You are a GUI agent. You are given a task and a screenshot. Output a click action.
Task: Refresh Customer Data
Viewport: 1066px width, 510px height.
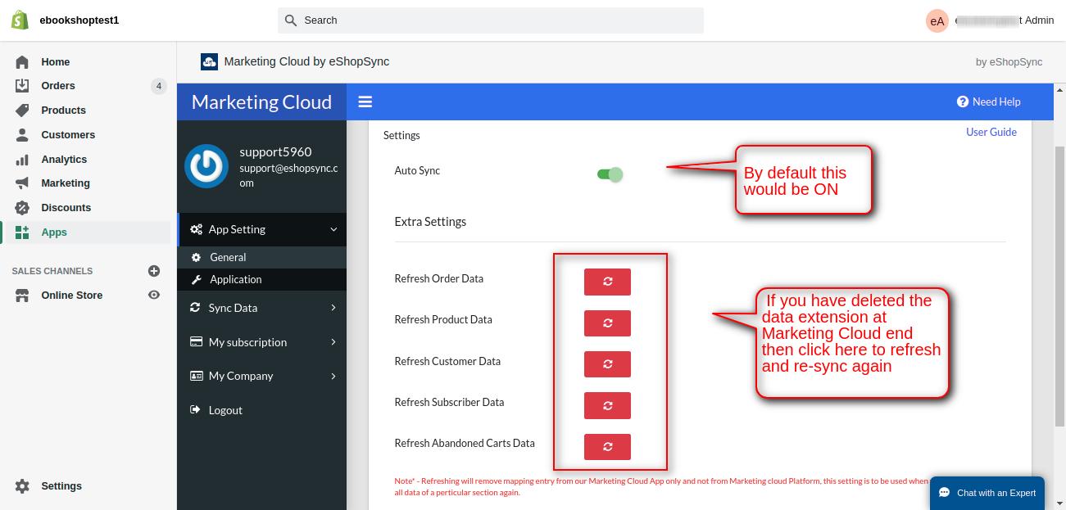(607, 364)
